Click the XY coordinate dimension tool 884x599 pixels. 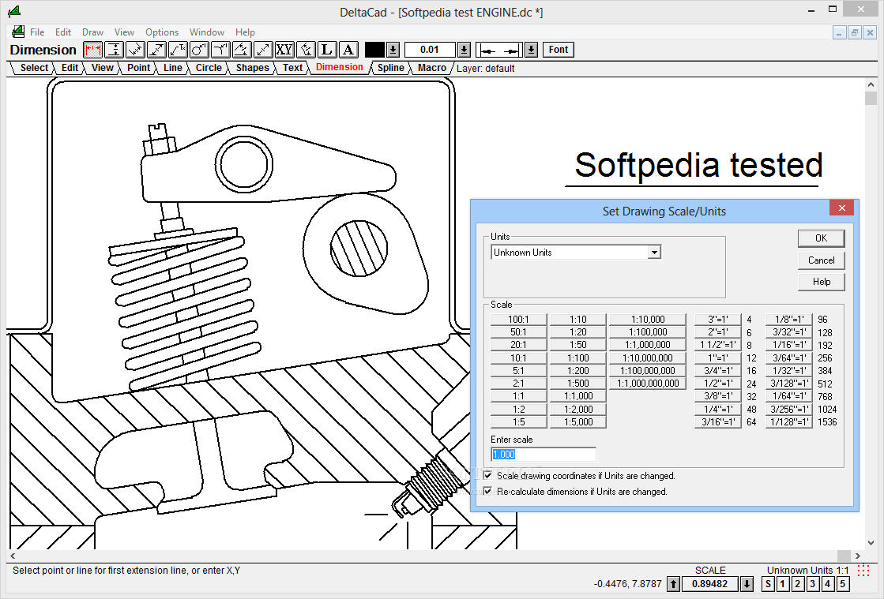[284, 50]
